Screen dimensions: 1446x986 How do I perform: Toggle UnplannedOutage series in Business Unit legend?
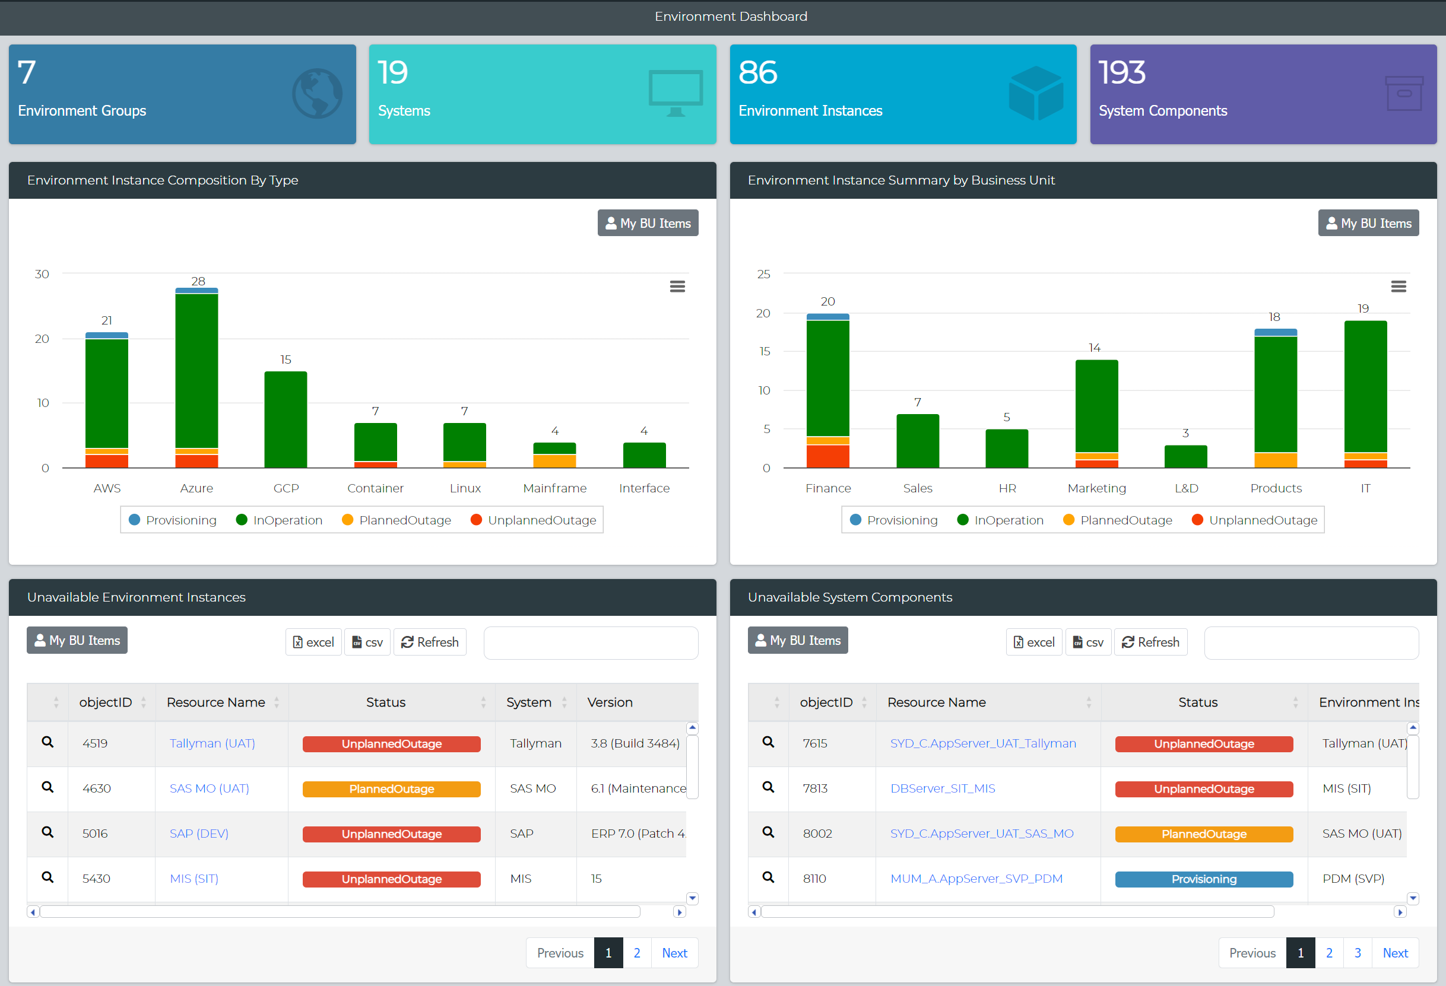click(x=1255, y=520)
